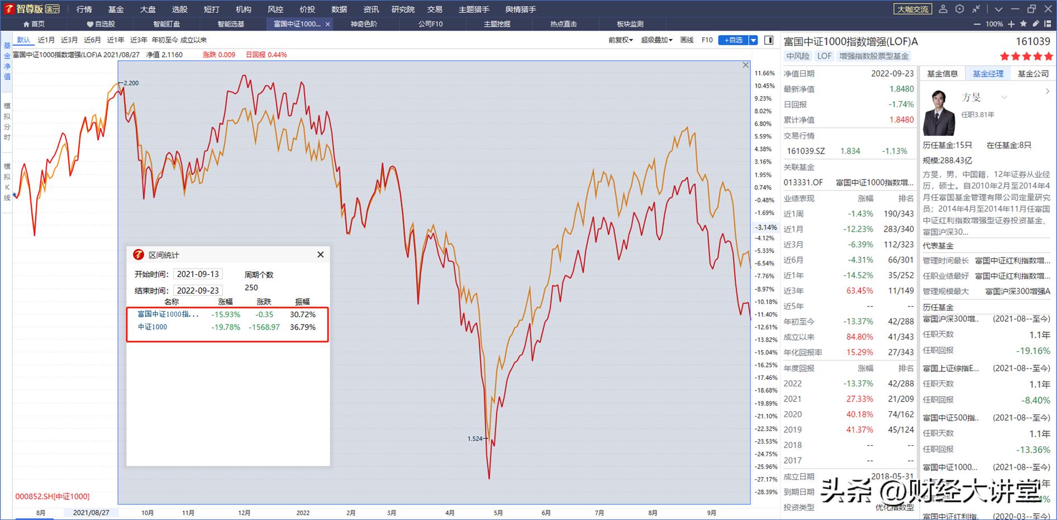Open the list layout icon
Screen dimensions: 1057x520
coord(1048,24)
